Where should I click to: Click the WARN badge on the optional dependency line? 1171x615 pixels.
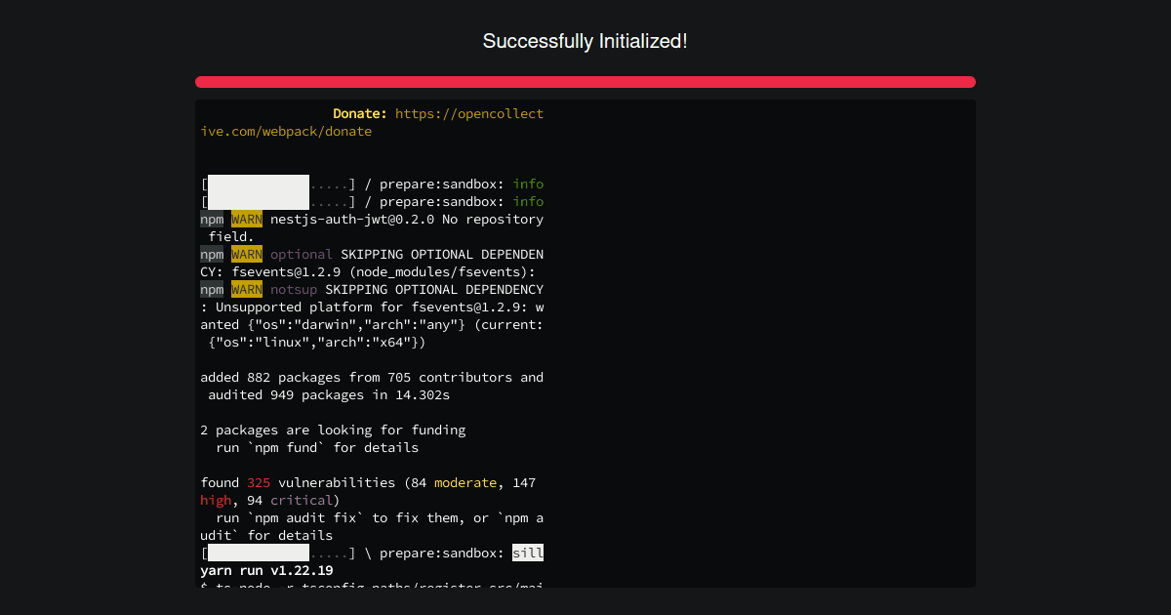[246, 254]
